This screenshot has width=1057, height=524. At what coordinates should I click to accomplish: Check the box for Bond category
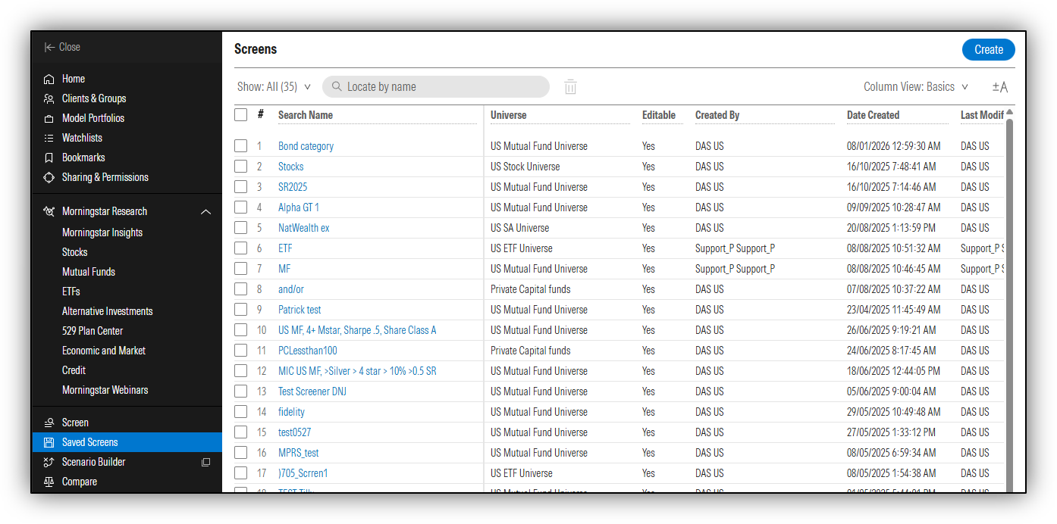241,146
